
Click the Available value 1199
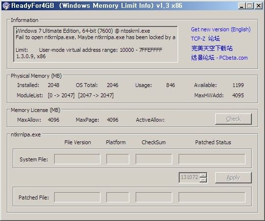tap(238, 85)
